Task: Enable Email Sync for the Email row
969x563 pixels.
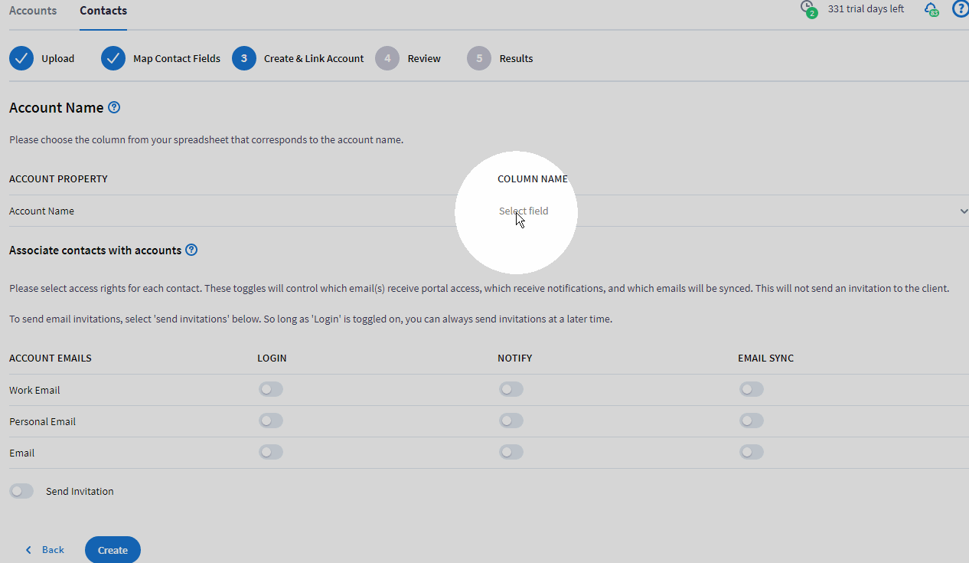Action: click(x=752, y=452)
